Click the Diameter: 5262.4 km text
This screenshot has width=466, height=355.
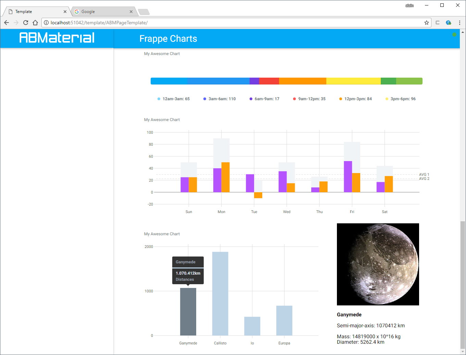pos(361,342)
